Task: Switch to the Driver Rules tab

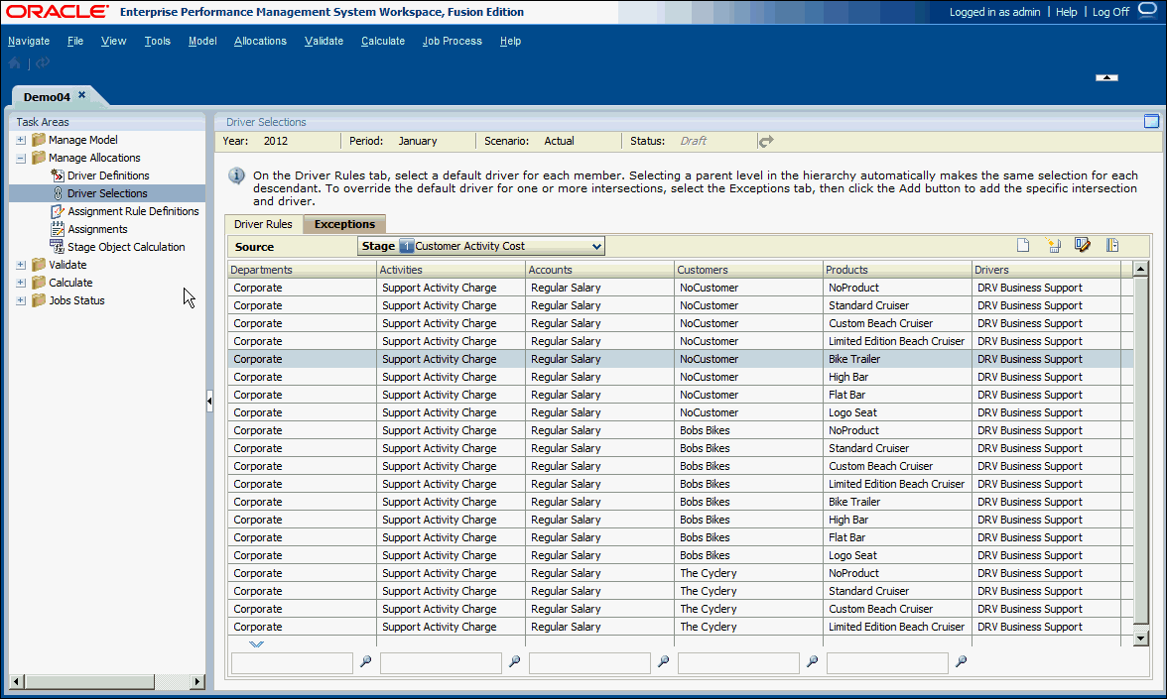Action: click(x=263, y=224)
